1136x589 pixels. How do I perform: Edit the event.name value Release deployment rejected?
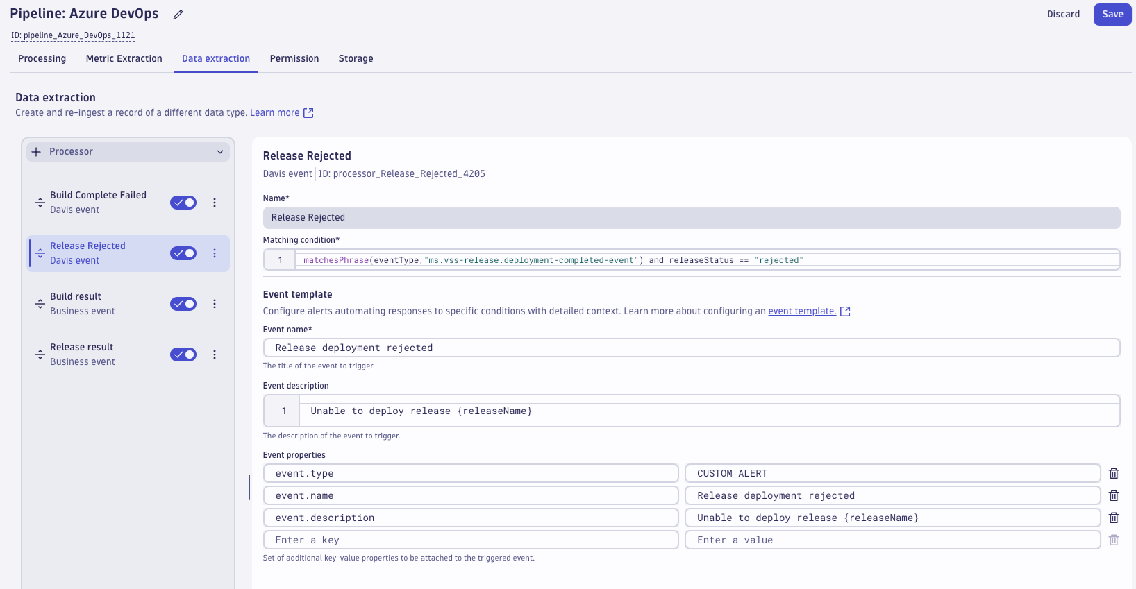coord(893,495)
